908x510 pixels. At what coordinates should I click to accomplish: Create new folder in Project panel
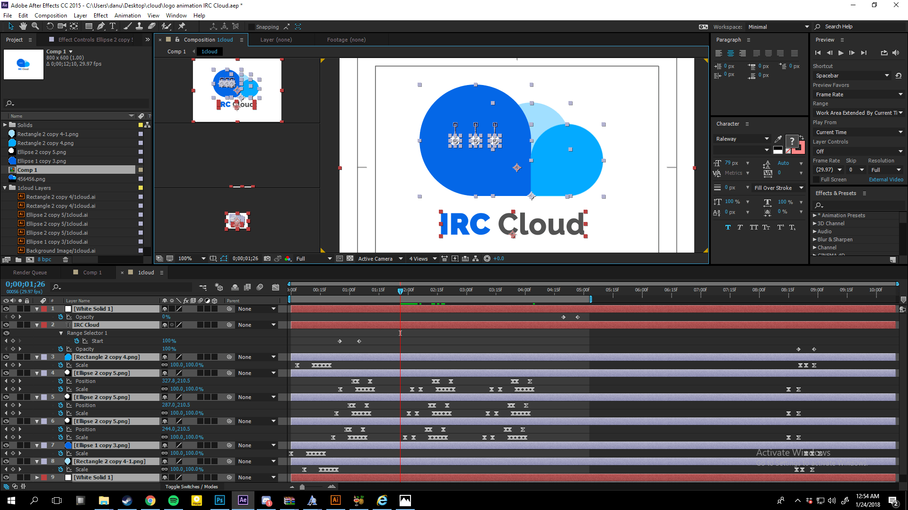tap(18, 260)
